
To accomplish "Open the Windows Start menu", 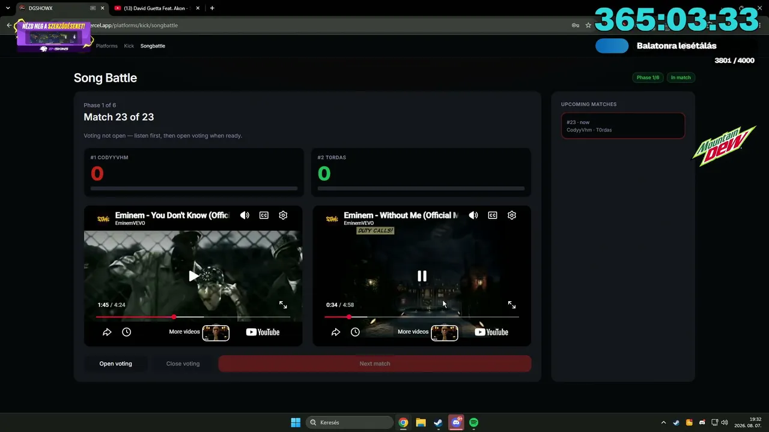I will pos(296,422).
